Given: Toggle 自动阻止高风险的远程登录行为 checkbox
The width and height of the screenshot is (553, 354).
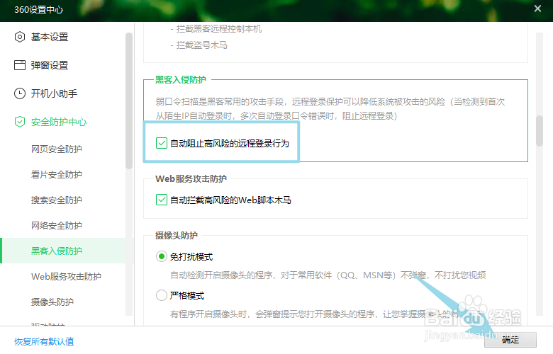Looking at the screenshot, I should [162, 143].
